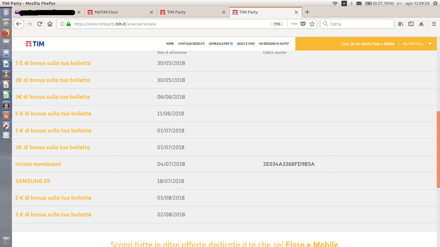The image size is (440, 247).
Task: Open the muted sound indicator
Action: 399,3
